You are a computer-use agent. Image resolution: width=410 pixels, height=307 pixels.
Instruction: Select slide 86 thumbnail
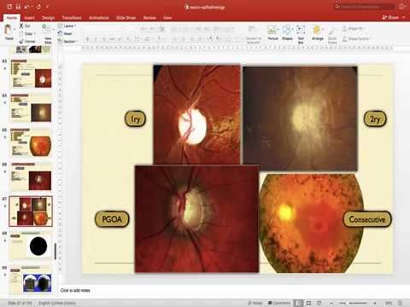pos(32,177)
